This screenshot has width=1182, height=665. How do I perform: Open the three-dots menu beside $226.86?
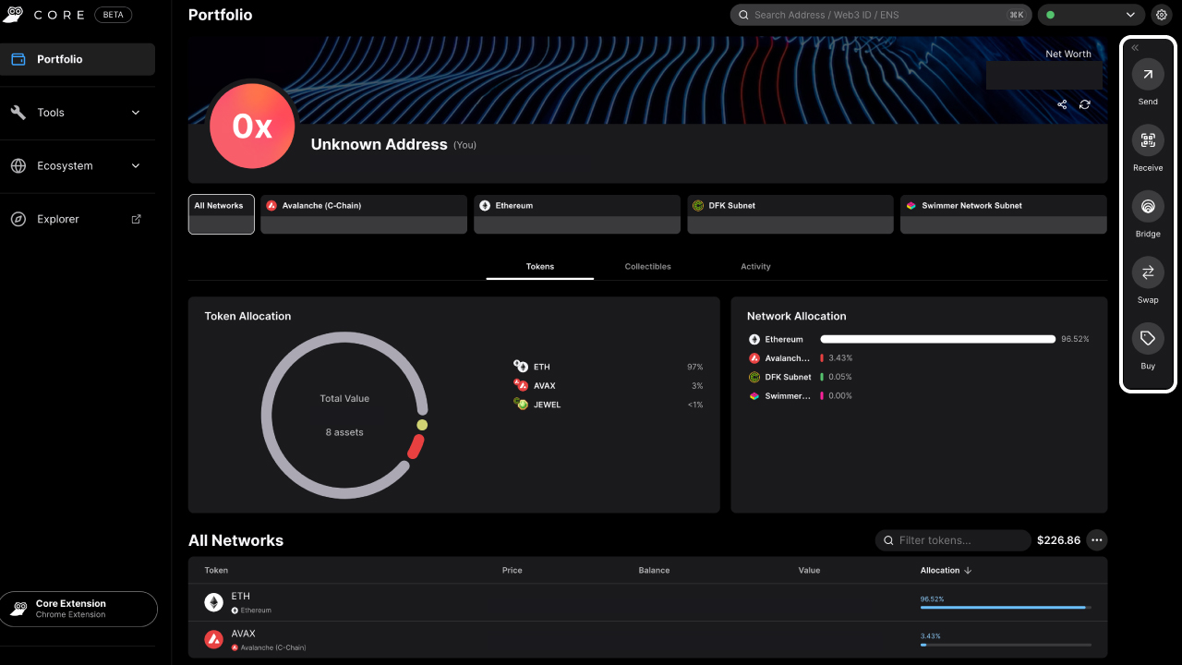pyautogui.click(x=1097, y=540)
